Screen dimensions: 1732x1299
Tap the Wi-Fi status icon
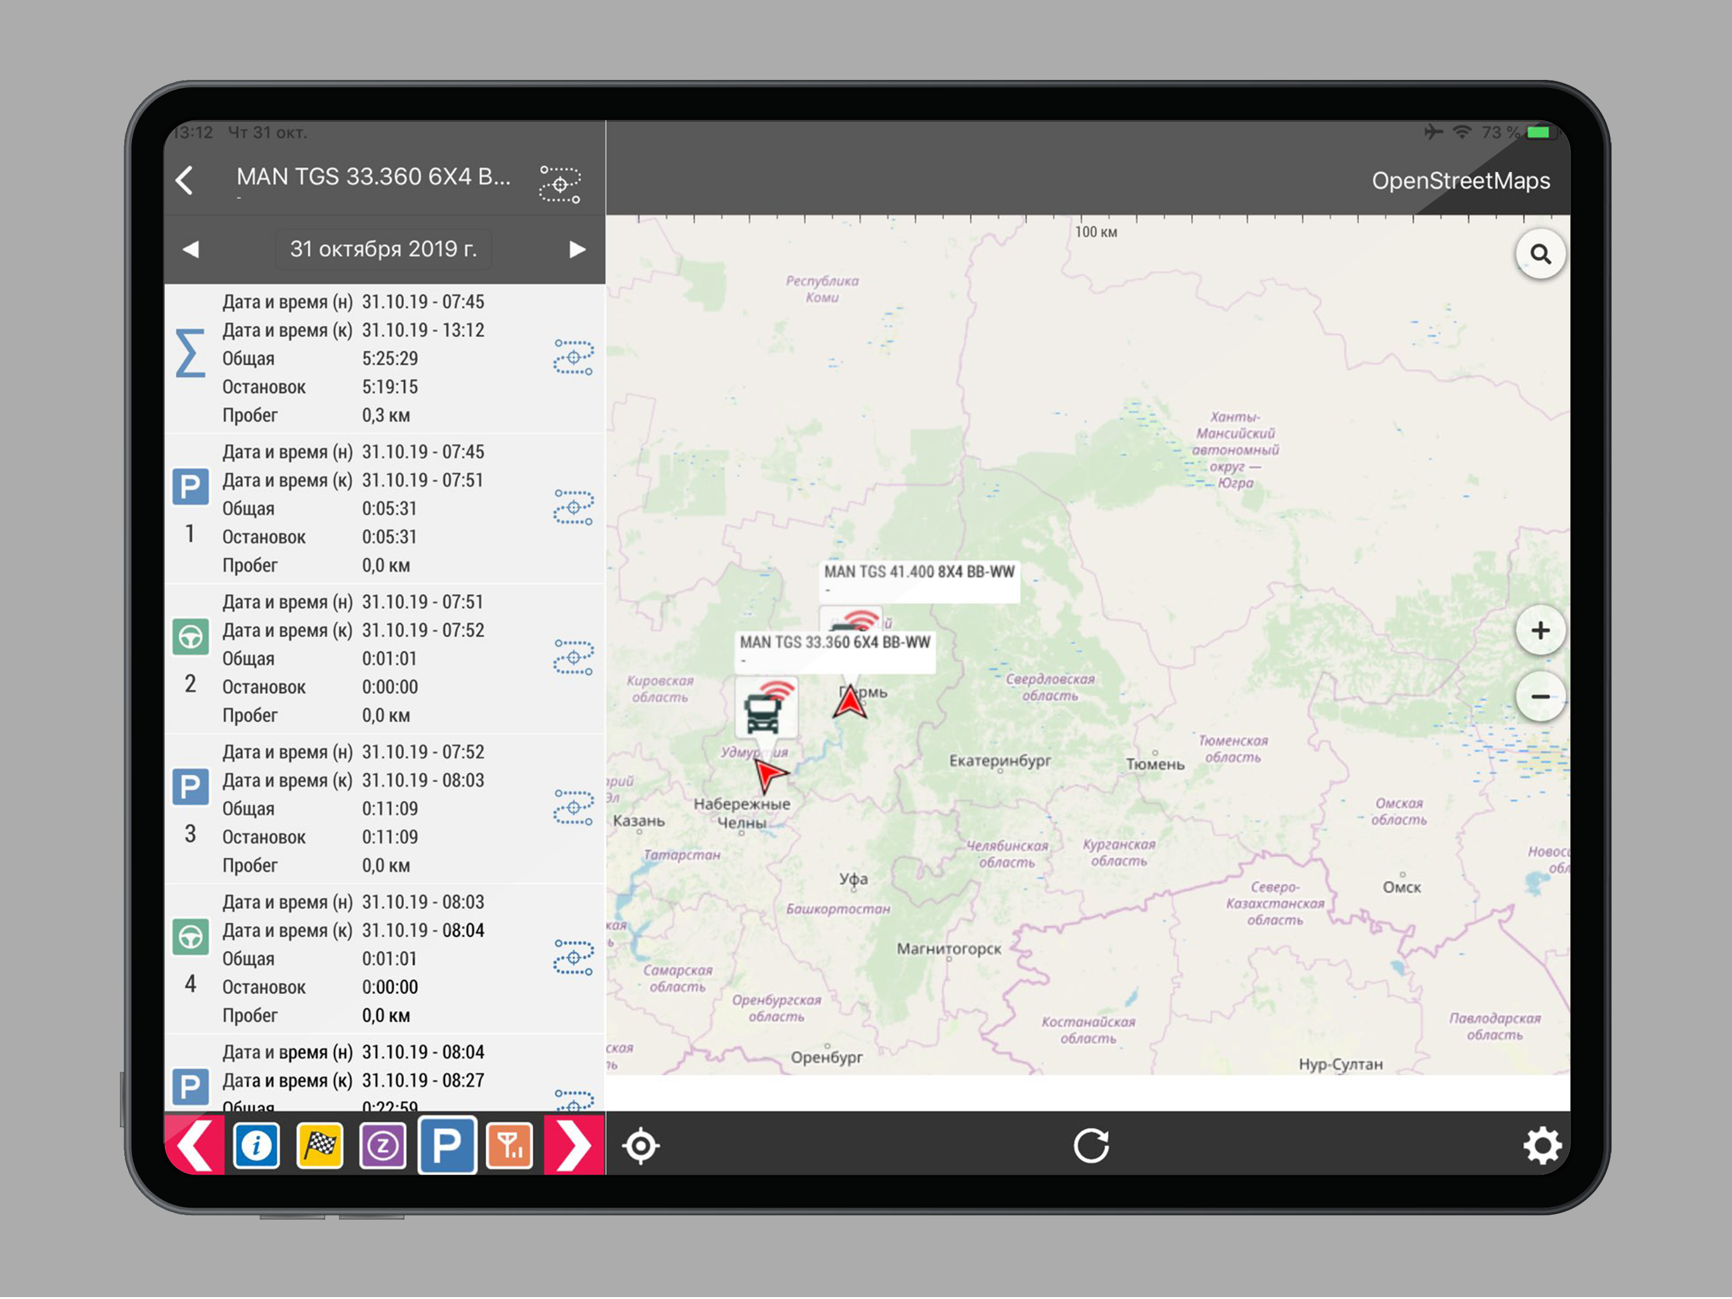point(1461,132)
